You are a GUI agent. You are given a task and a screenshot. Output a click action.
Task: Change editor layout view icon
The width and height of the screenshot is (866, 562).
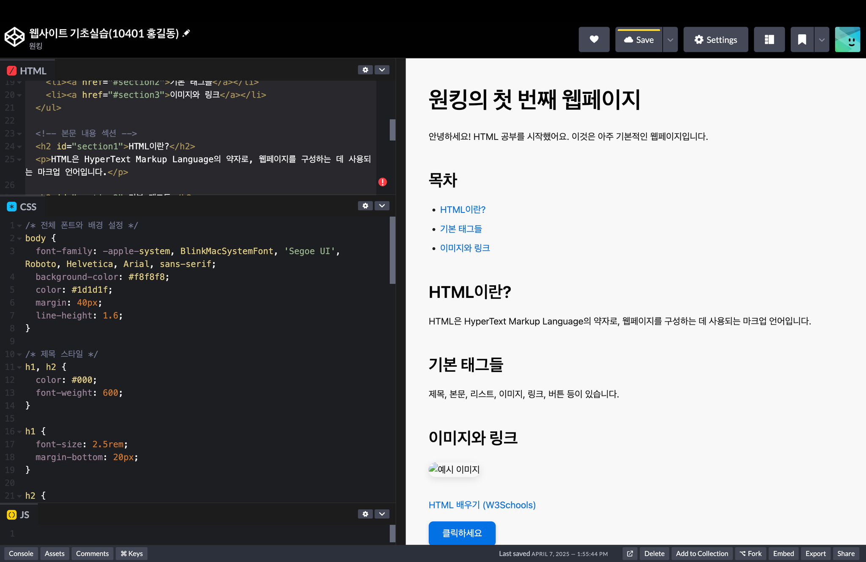[x=769, y=39]
